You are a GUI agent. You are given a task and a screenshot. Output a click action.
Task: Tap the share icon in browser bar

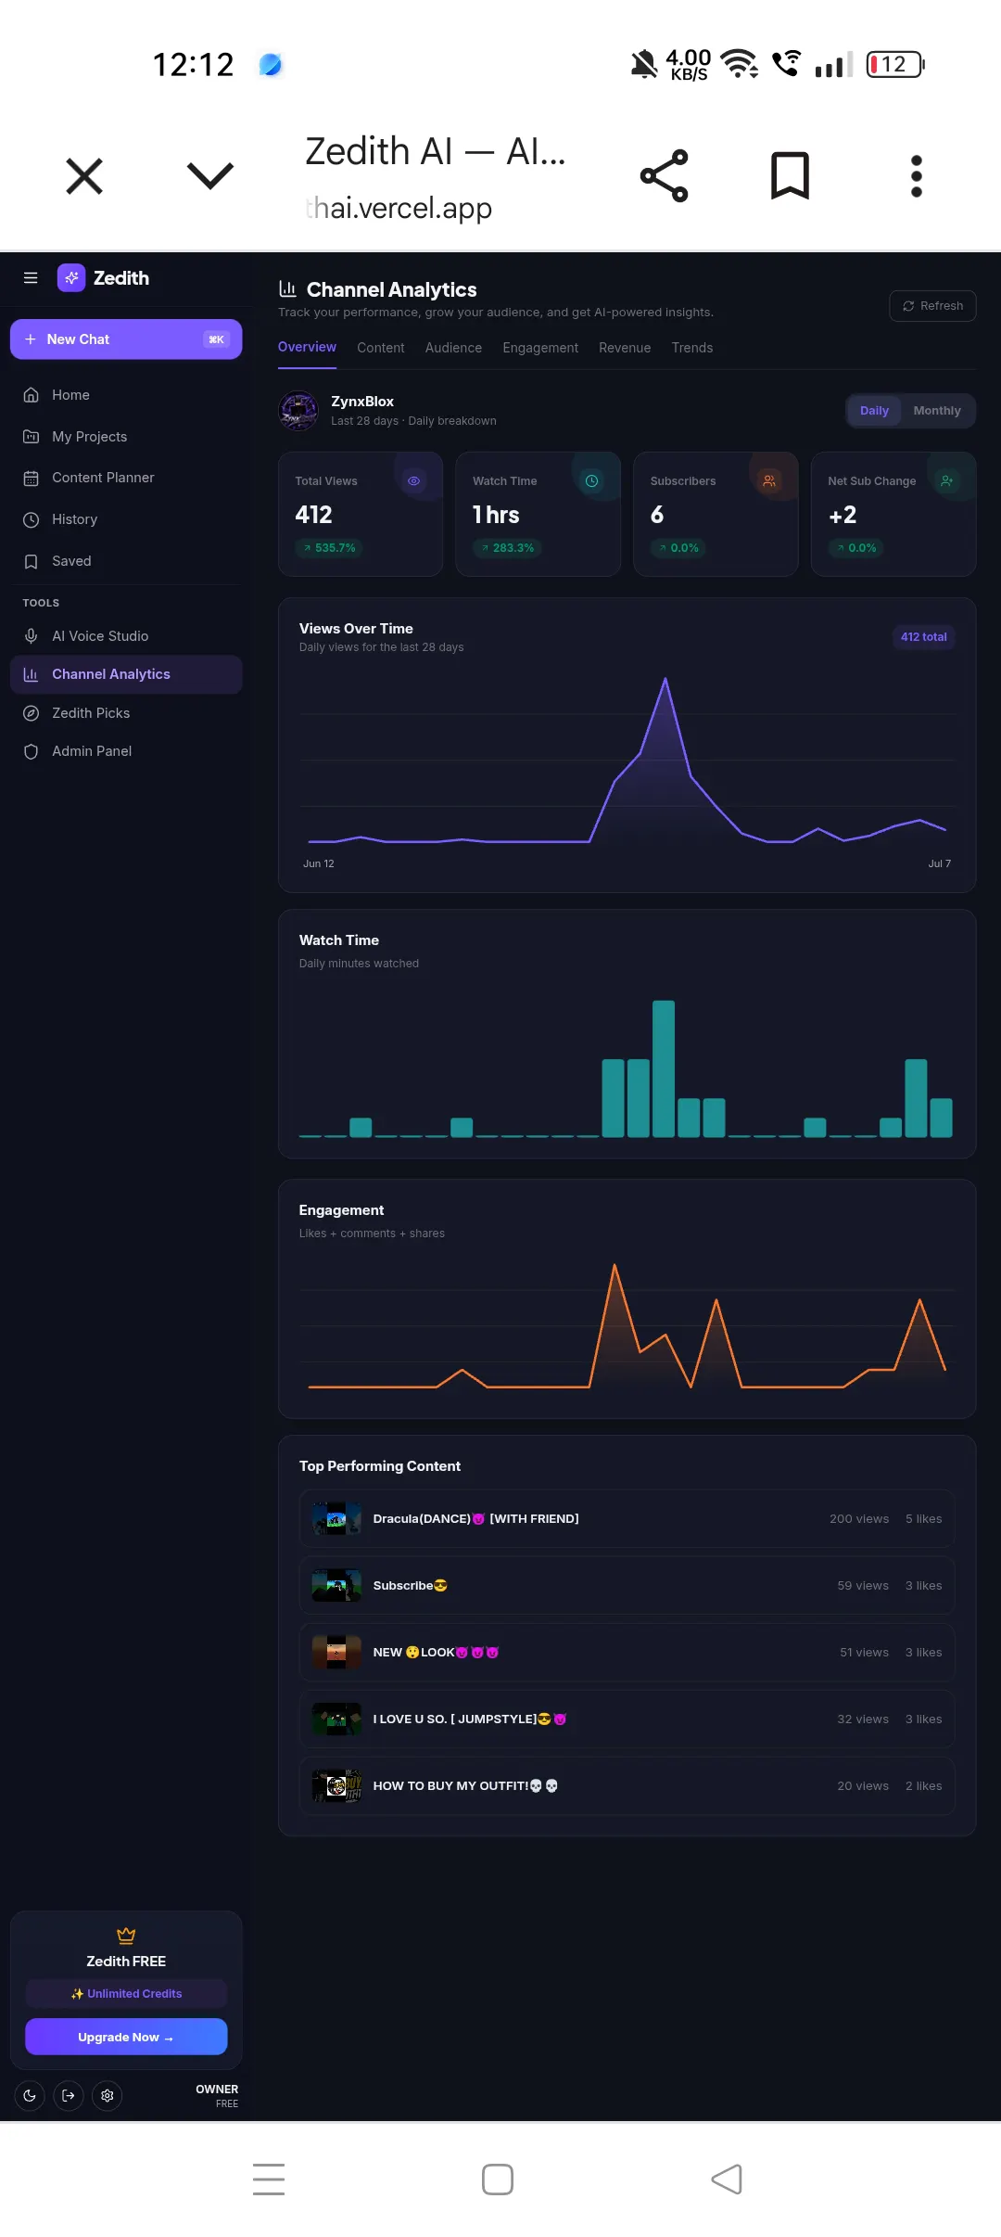[x=665, y=175]
